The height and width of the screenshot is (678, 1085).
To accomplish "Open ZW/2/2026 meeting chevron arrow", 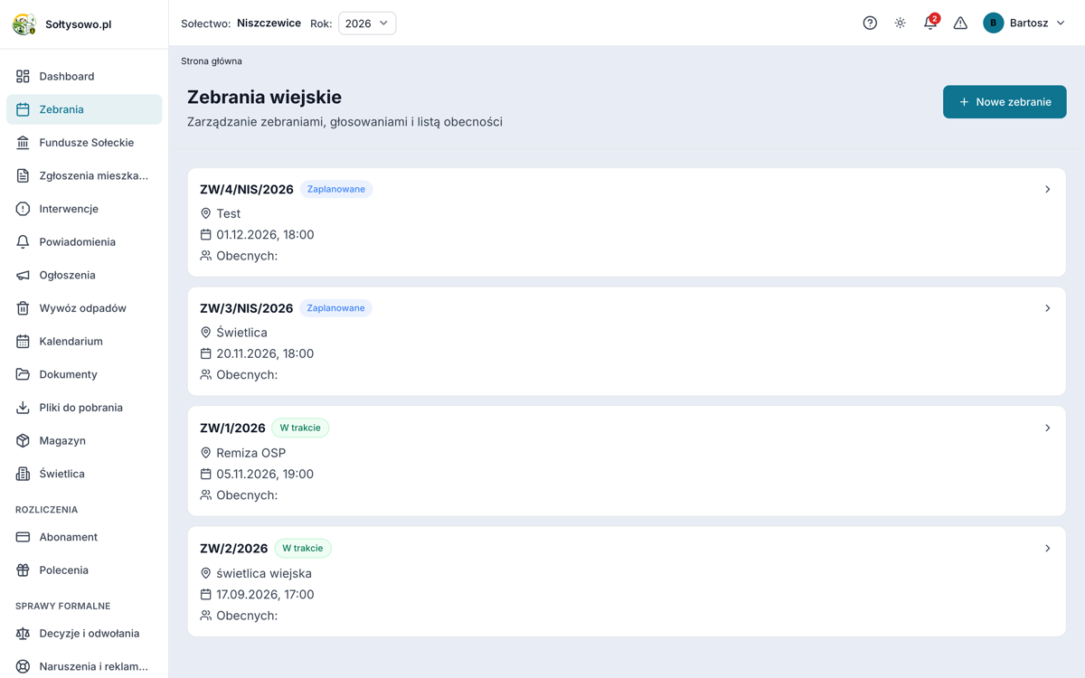I will [1048, 548].
